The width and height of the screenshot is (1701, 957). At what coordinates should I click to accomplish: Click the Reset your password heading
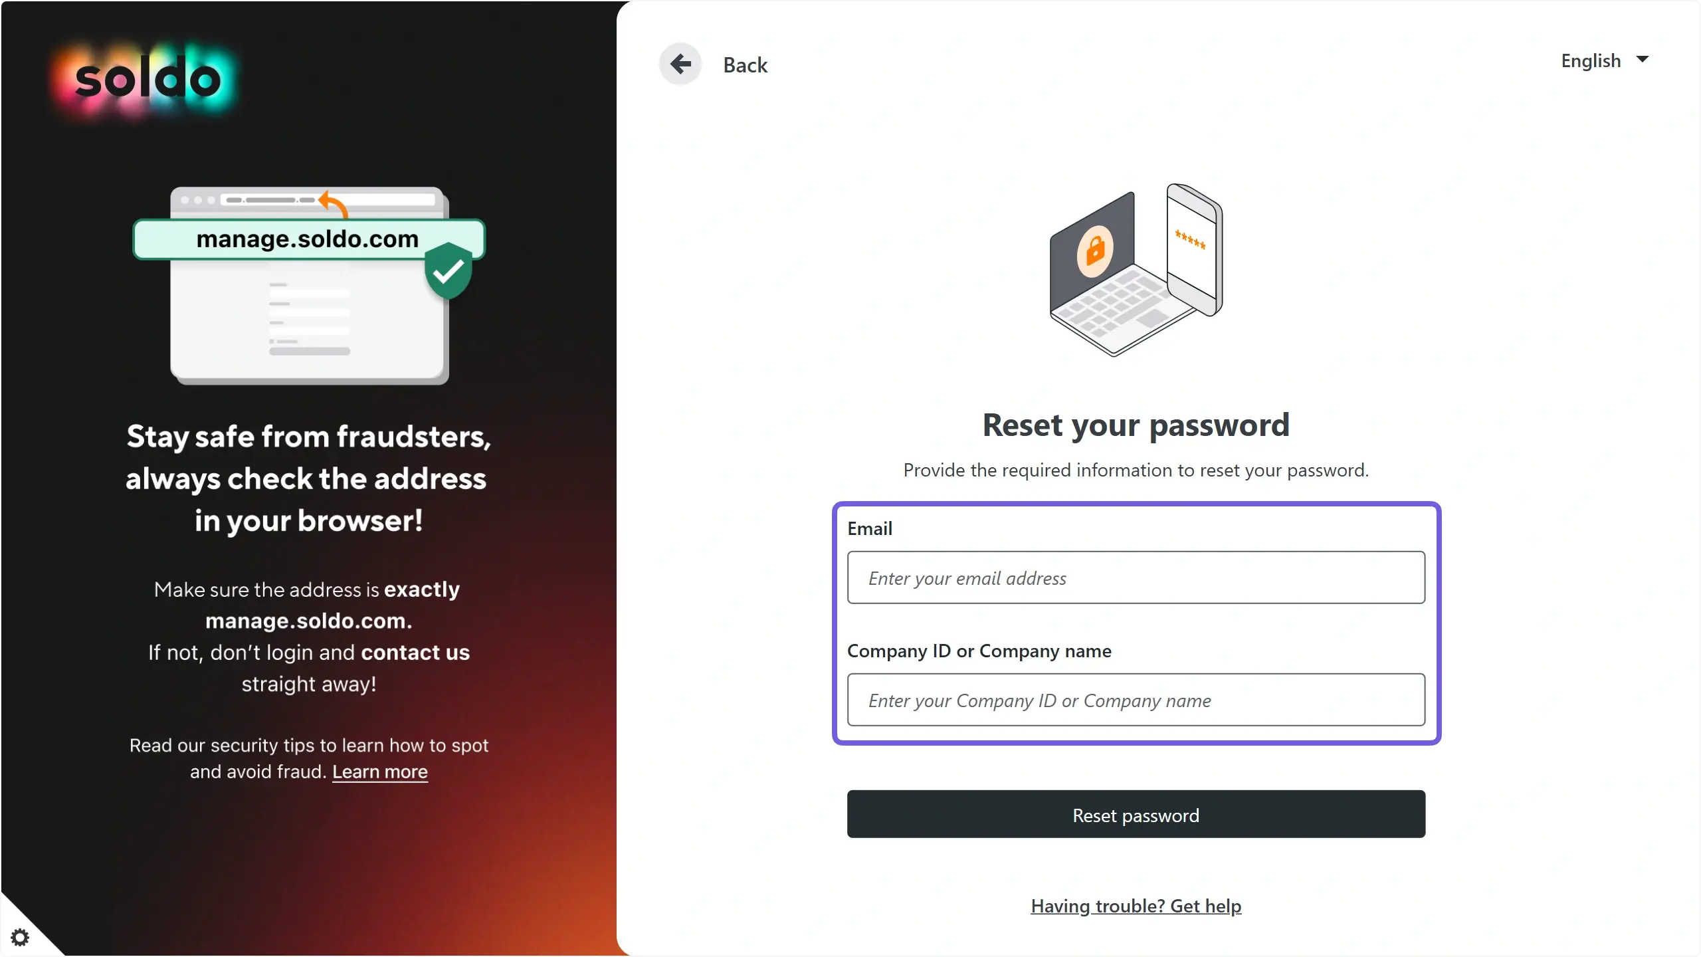[x=1136, y=425]
